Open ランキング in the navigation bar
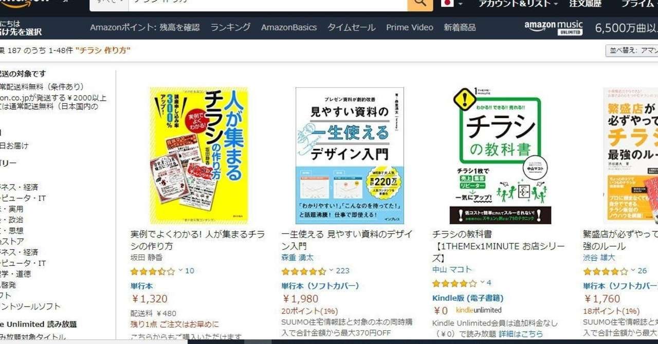 [x=230, y=27]
